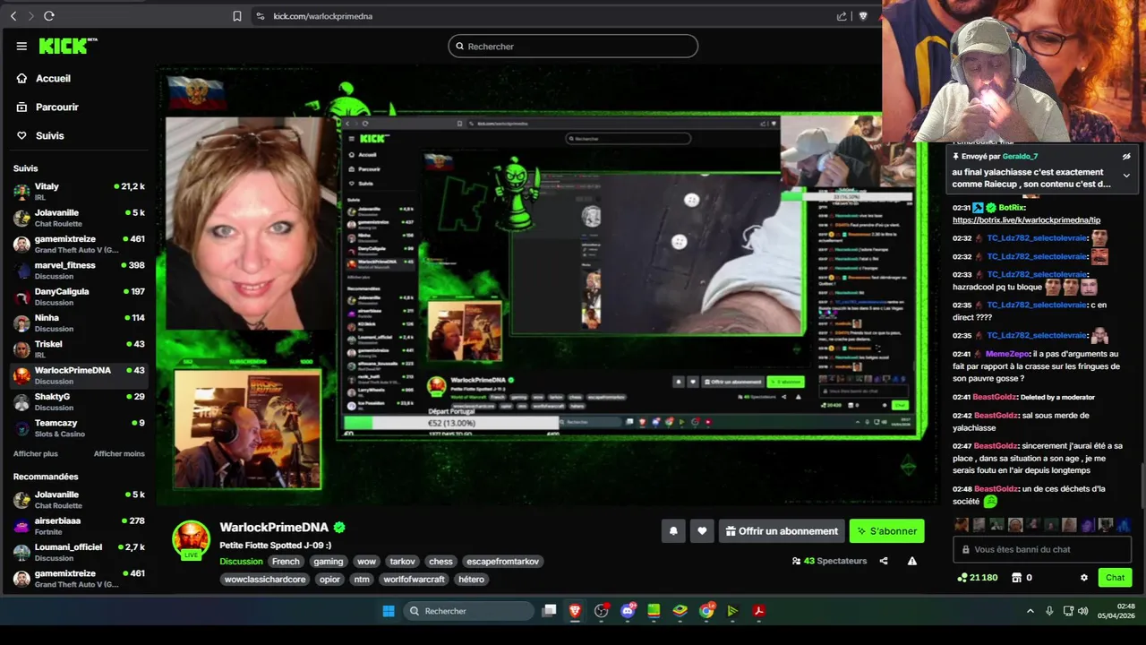Open Discord from the taskbar
This screenshot has width=1146, height=645.
click(x=628, y=611)
